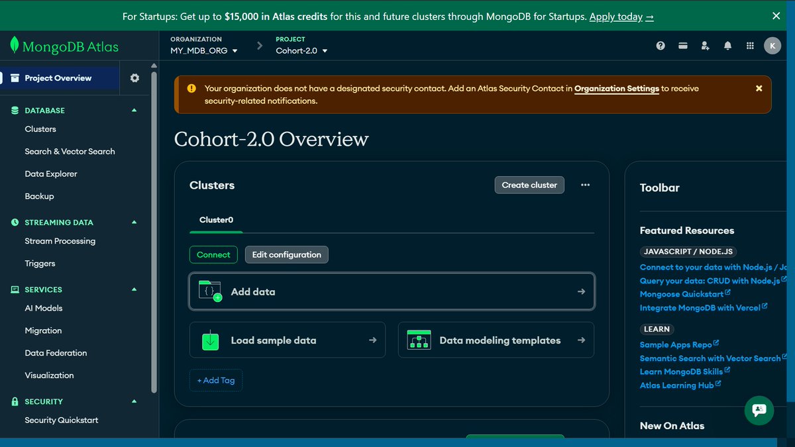Click the Streaming Data section icon
Image resolution: width=795 pixels, height=447 pixels.
pyautogui.click(x=15, y=223)
